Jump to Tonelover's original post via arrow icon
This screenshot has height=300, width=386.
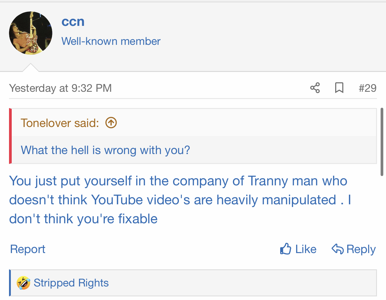[x=111, y=123]
